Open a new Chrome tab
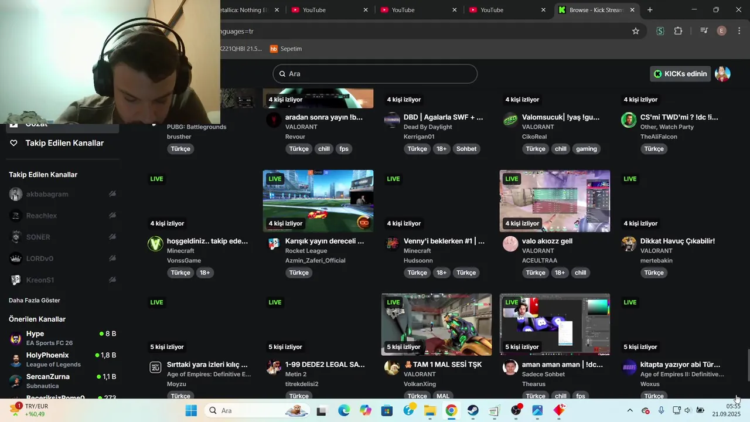This screenshot has width=750, height=422. click(x=650, y=10)
